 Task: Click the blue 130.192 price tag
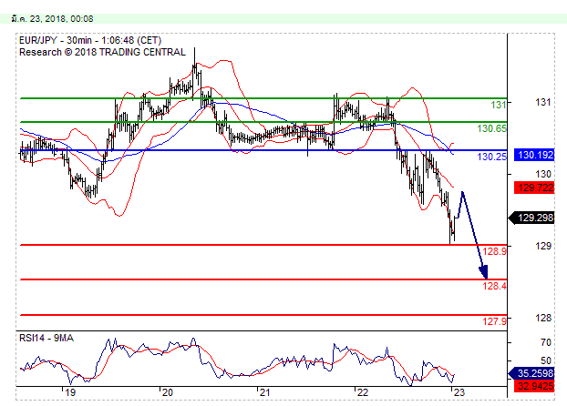534,155
